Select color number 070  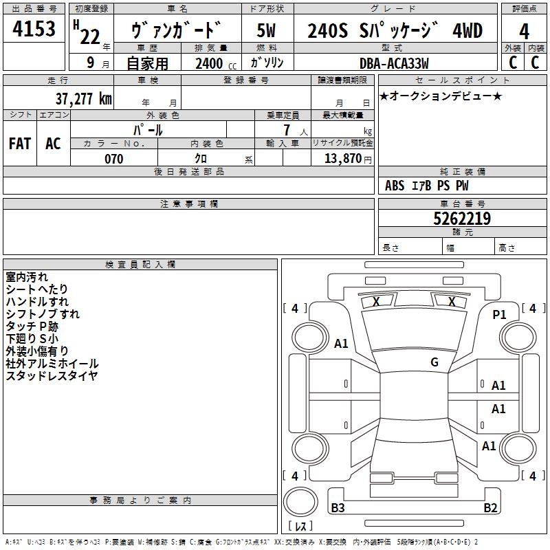(x=114, y=159)
